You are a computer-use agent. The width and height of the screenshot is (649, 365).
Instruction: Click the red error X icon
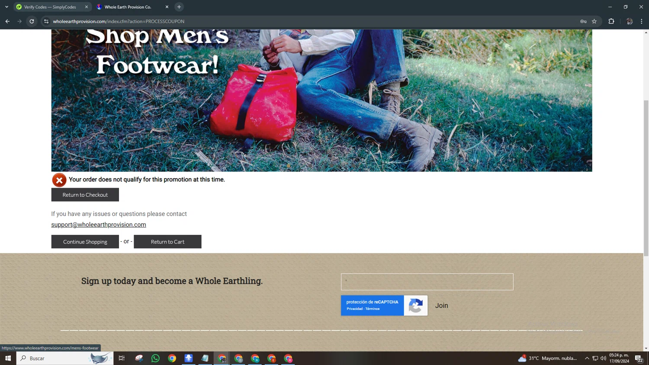59,180
